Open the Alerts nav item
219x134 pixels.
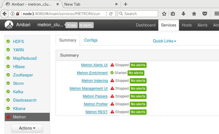click(202, 25)
